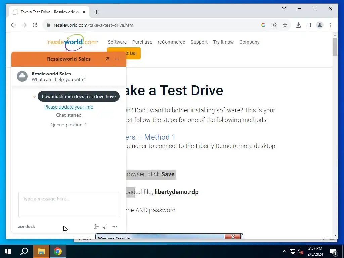Select the Take a Test Drive tab

(x=49, y=12)
